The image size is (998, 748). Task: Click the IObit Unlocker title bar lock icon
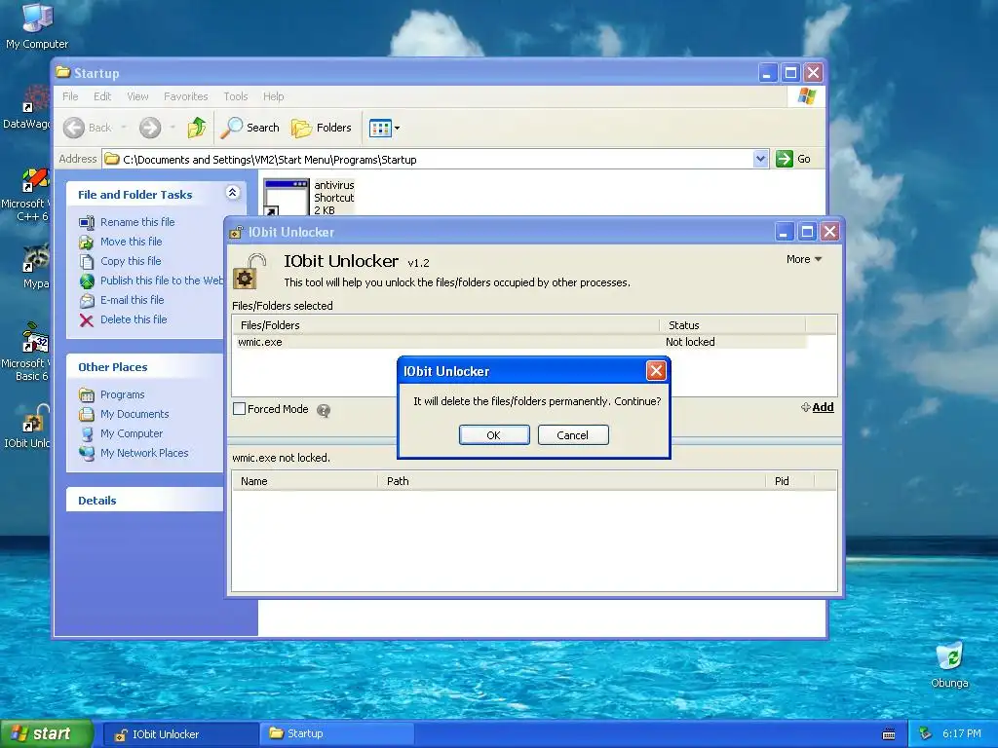[x=236, y=232]
